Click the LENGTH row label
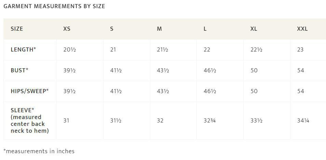 (23, 49)
